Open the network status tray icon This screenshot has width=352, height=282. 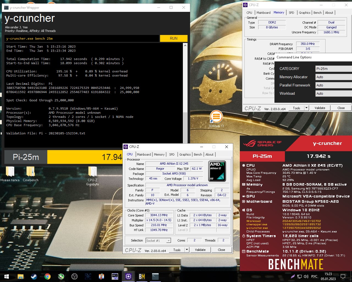300,276
